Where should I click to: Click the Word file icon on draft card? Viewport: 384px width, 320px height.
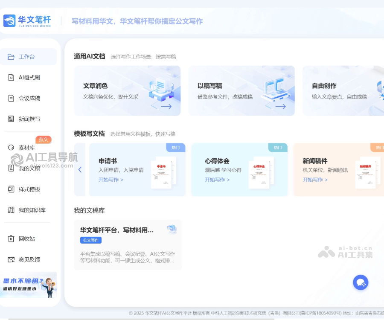click(x=172, y=229)
